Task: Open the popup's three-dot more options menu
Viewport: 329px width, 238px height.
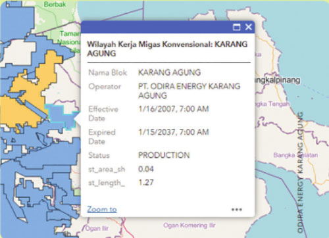Action: [237, 210]
